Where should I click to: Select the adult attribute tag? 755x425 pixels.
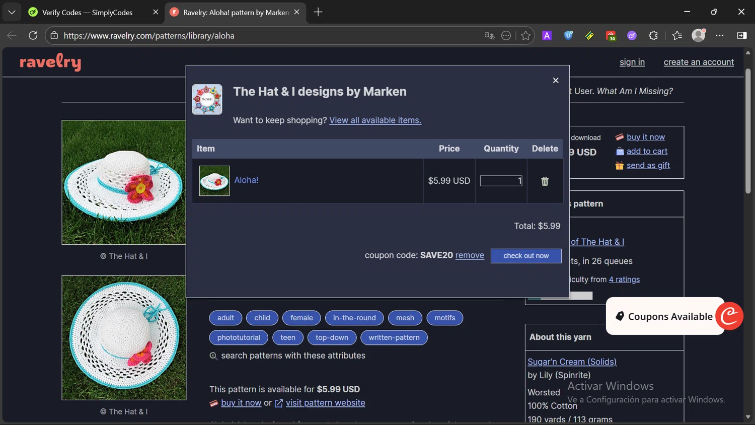(x=225, y=318)
